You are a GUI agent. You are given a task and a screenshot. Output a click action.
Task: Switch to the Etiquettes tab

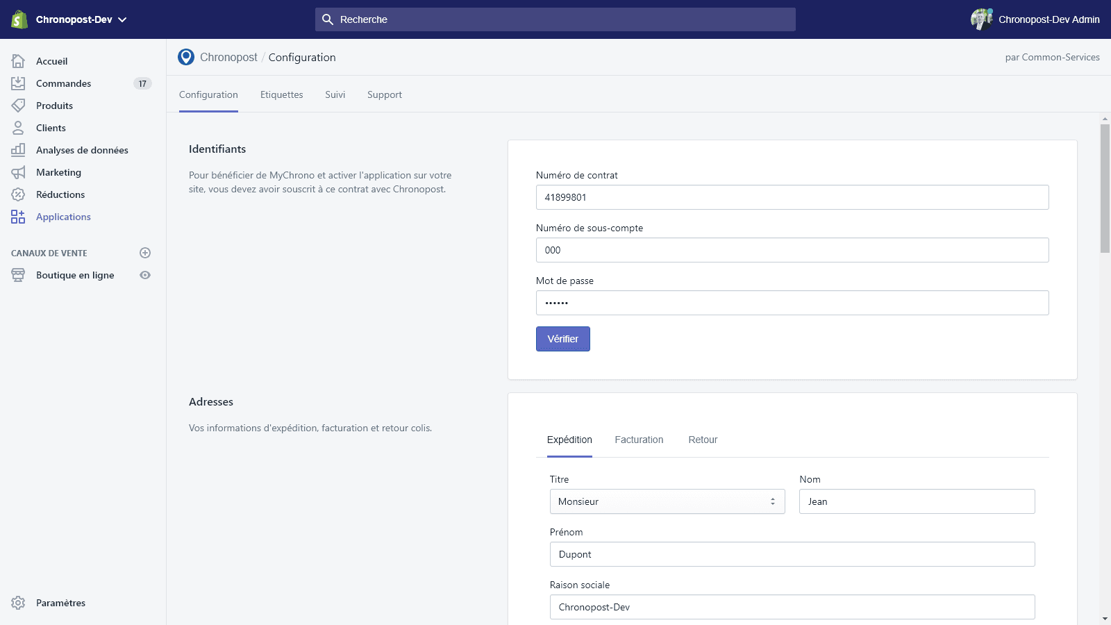[281, 94]
